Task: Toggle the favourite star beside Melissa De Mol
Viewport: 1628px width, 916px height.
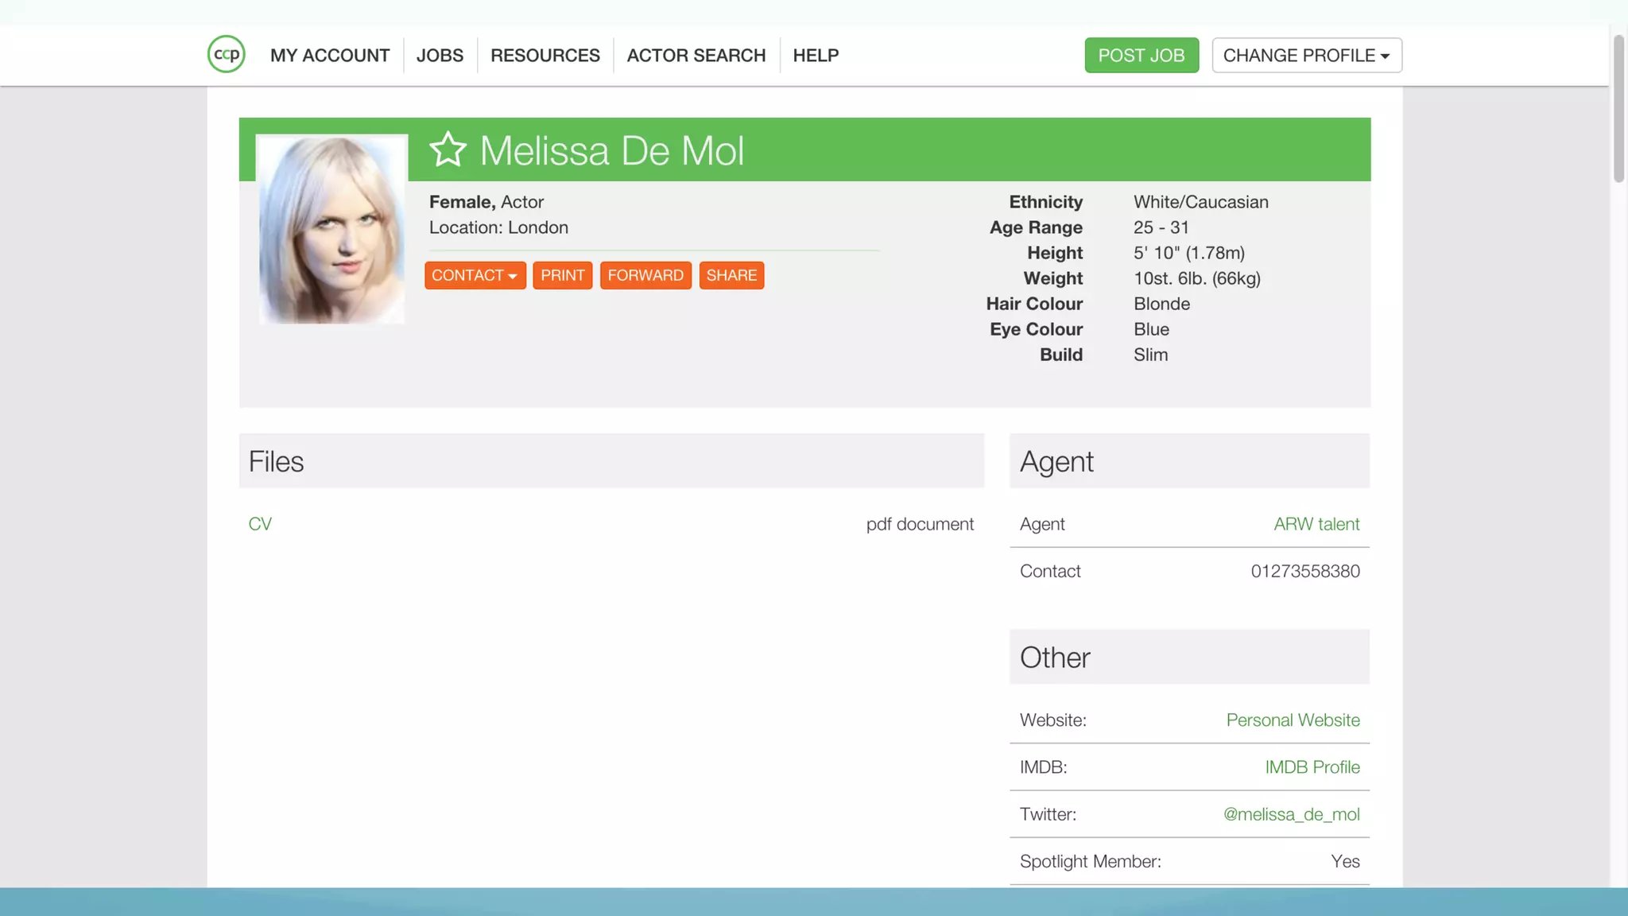Action: (x=448, y=149)
